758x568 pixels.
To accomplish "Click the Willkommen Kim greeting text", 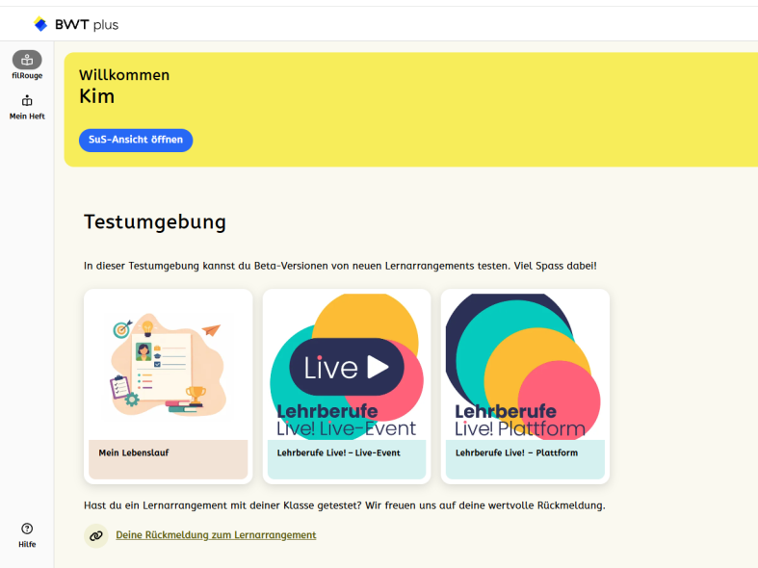I will pos(123,86).
